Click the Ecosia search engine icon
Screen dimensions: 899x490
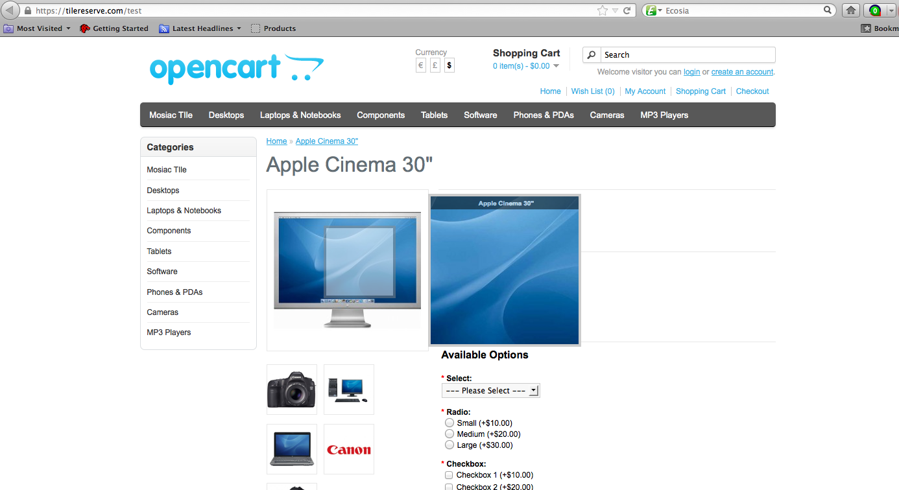click(x=650, y=10)
